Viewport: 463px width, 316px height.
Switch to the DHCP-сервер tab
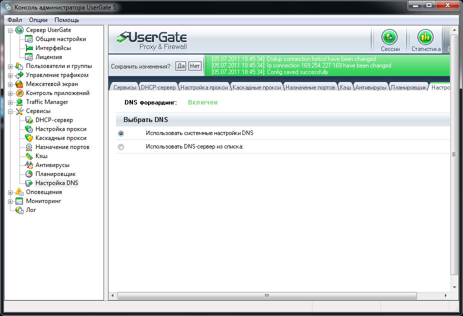158,87
